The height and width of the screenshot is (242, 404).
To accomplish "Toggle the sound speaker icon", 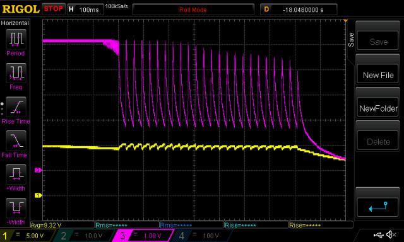I will (x=391, y=234).
